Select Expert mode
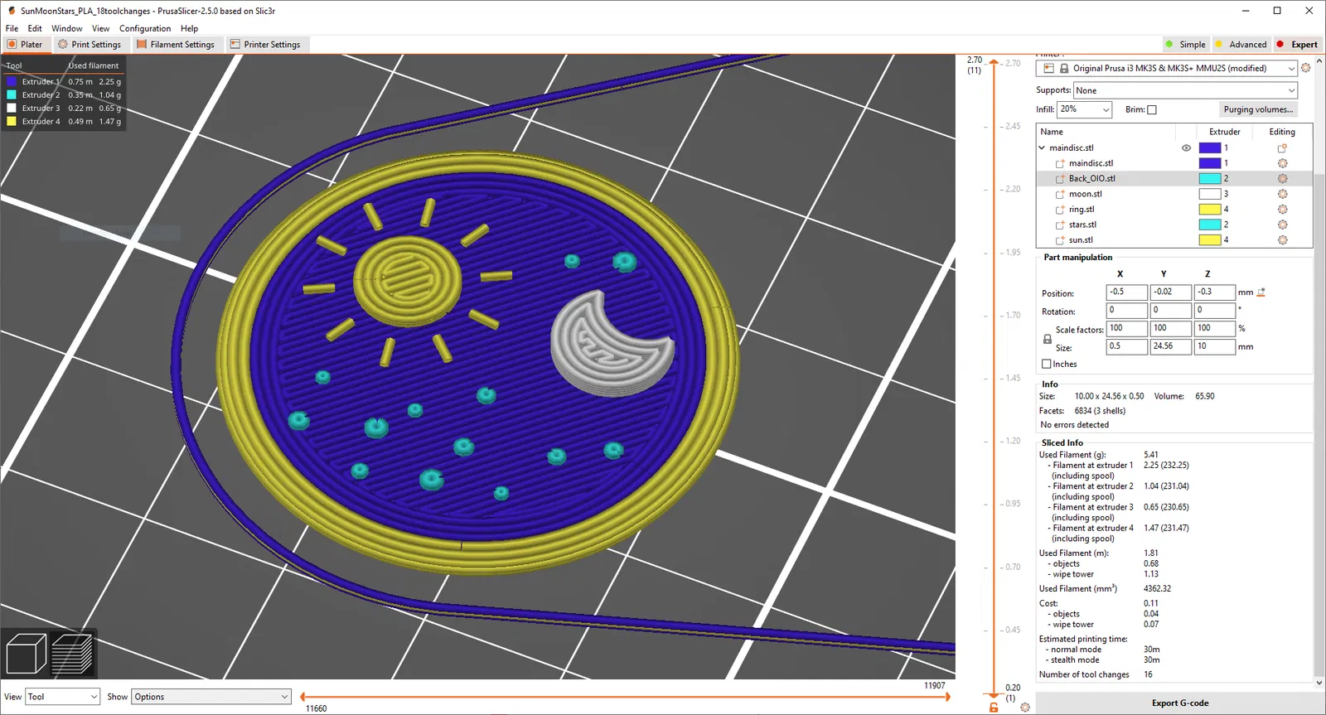This screenshot has width=1326, height=715. (x=1297, y=44)
